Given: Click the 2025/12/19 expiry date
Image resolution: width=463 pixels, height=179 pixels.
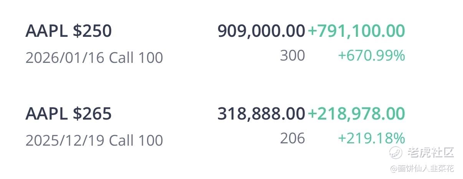Looking at the screenshot, I should [65, 140].
